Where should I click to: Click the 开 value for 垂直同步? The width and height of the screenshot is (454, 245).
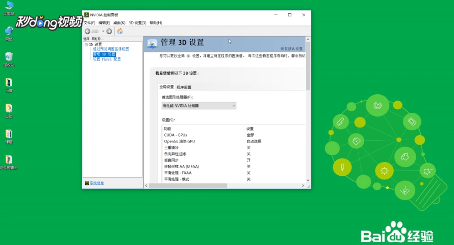(x=248, y=160)
